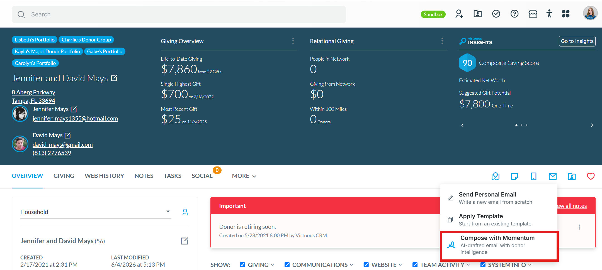Click the heart favorite icon
602x270 pixels.
tap(591, 176)
